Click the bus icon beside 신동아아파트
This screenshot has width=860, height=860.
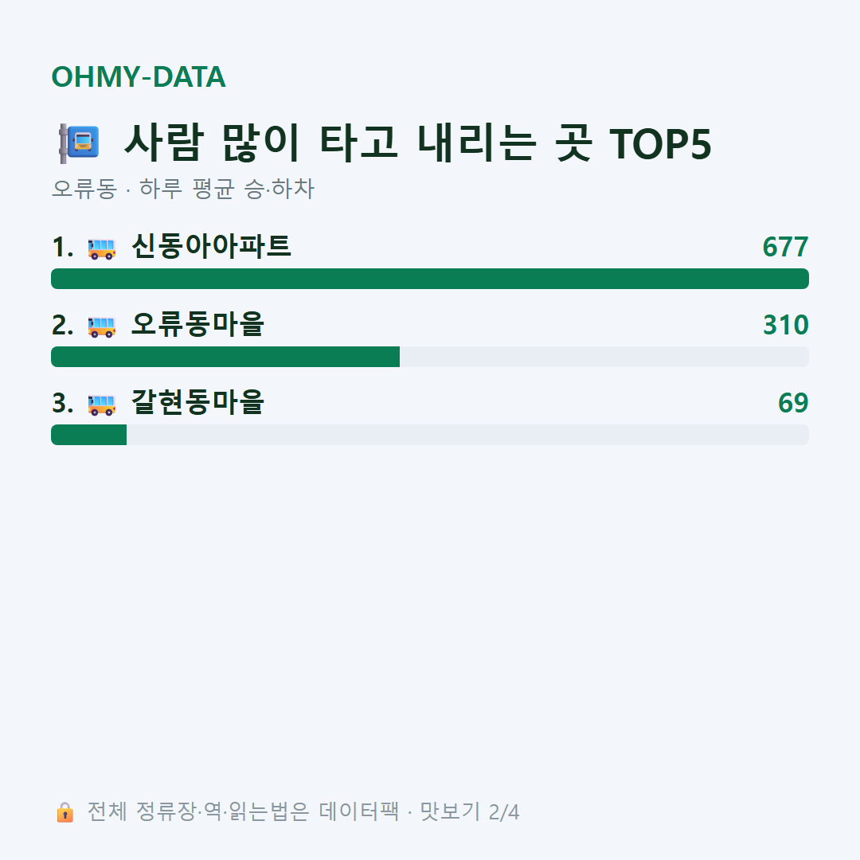pos(102,248)
